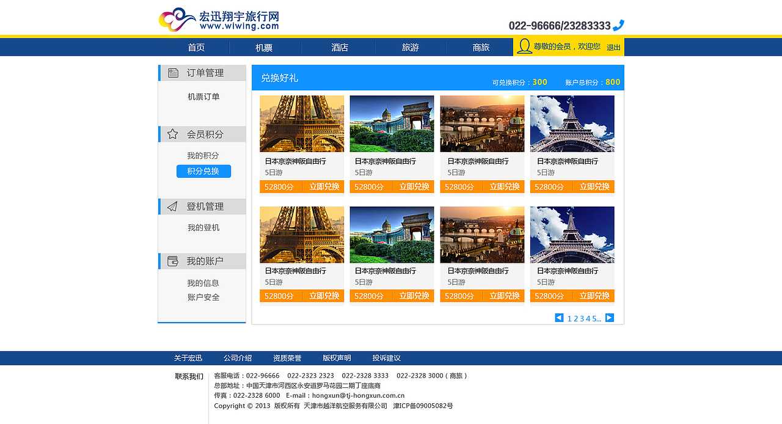Click the 我的账户 wallet icon
Viewport: 782px width, 424px height.
click(173, 261)
